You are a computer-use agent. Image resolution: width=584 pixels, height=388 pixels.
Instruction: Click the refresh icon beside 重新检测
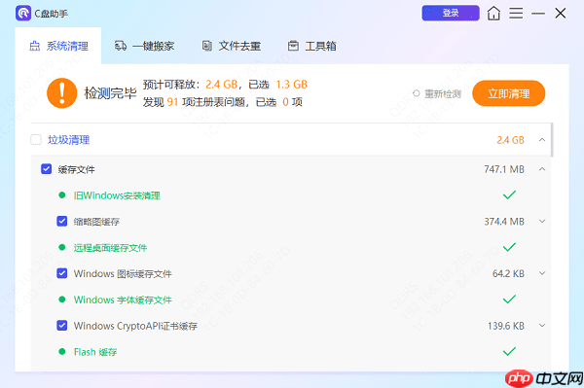tap(417, 93)
